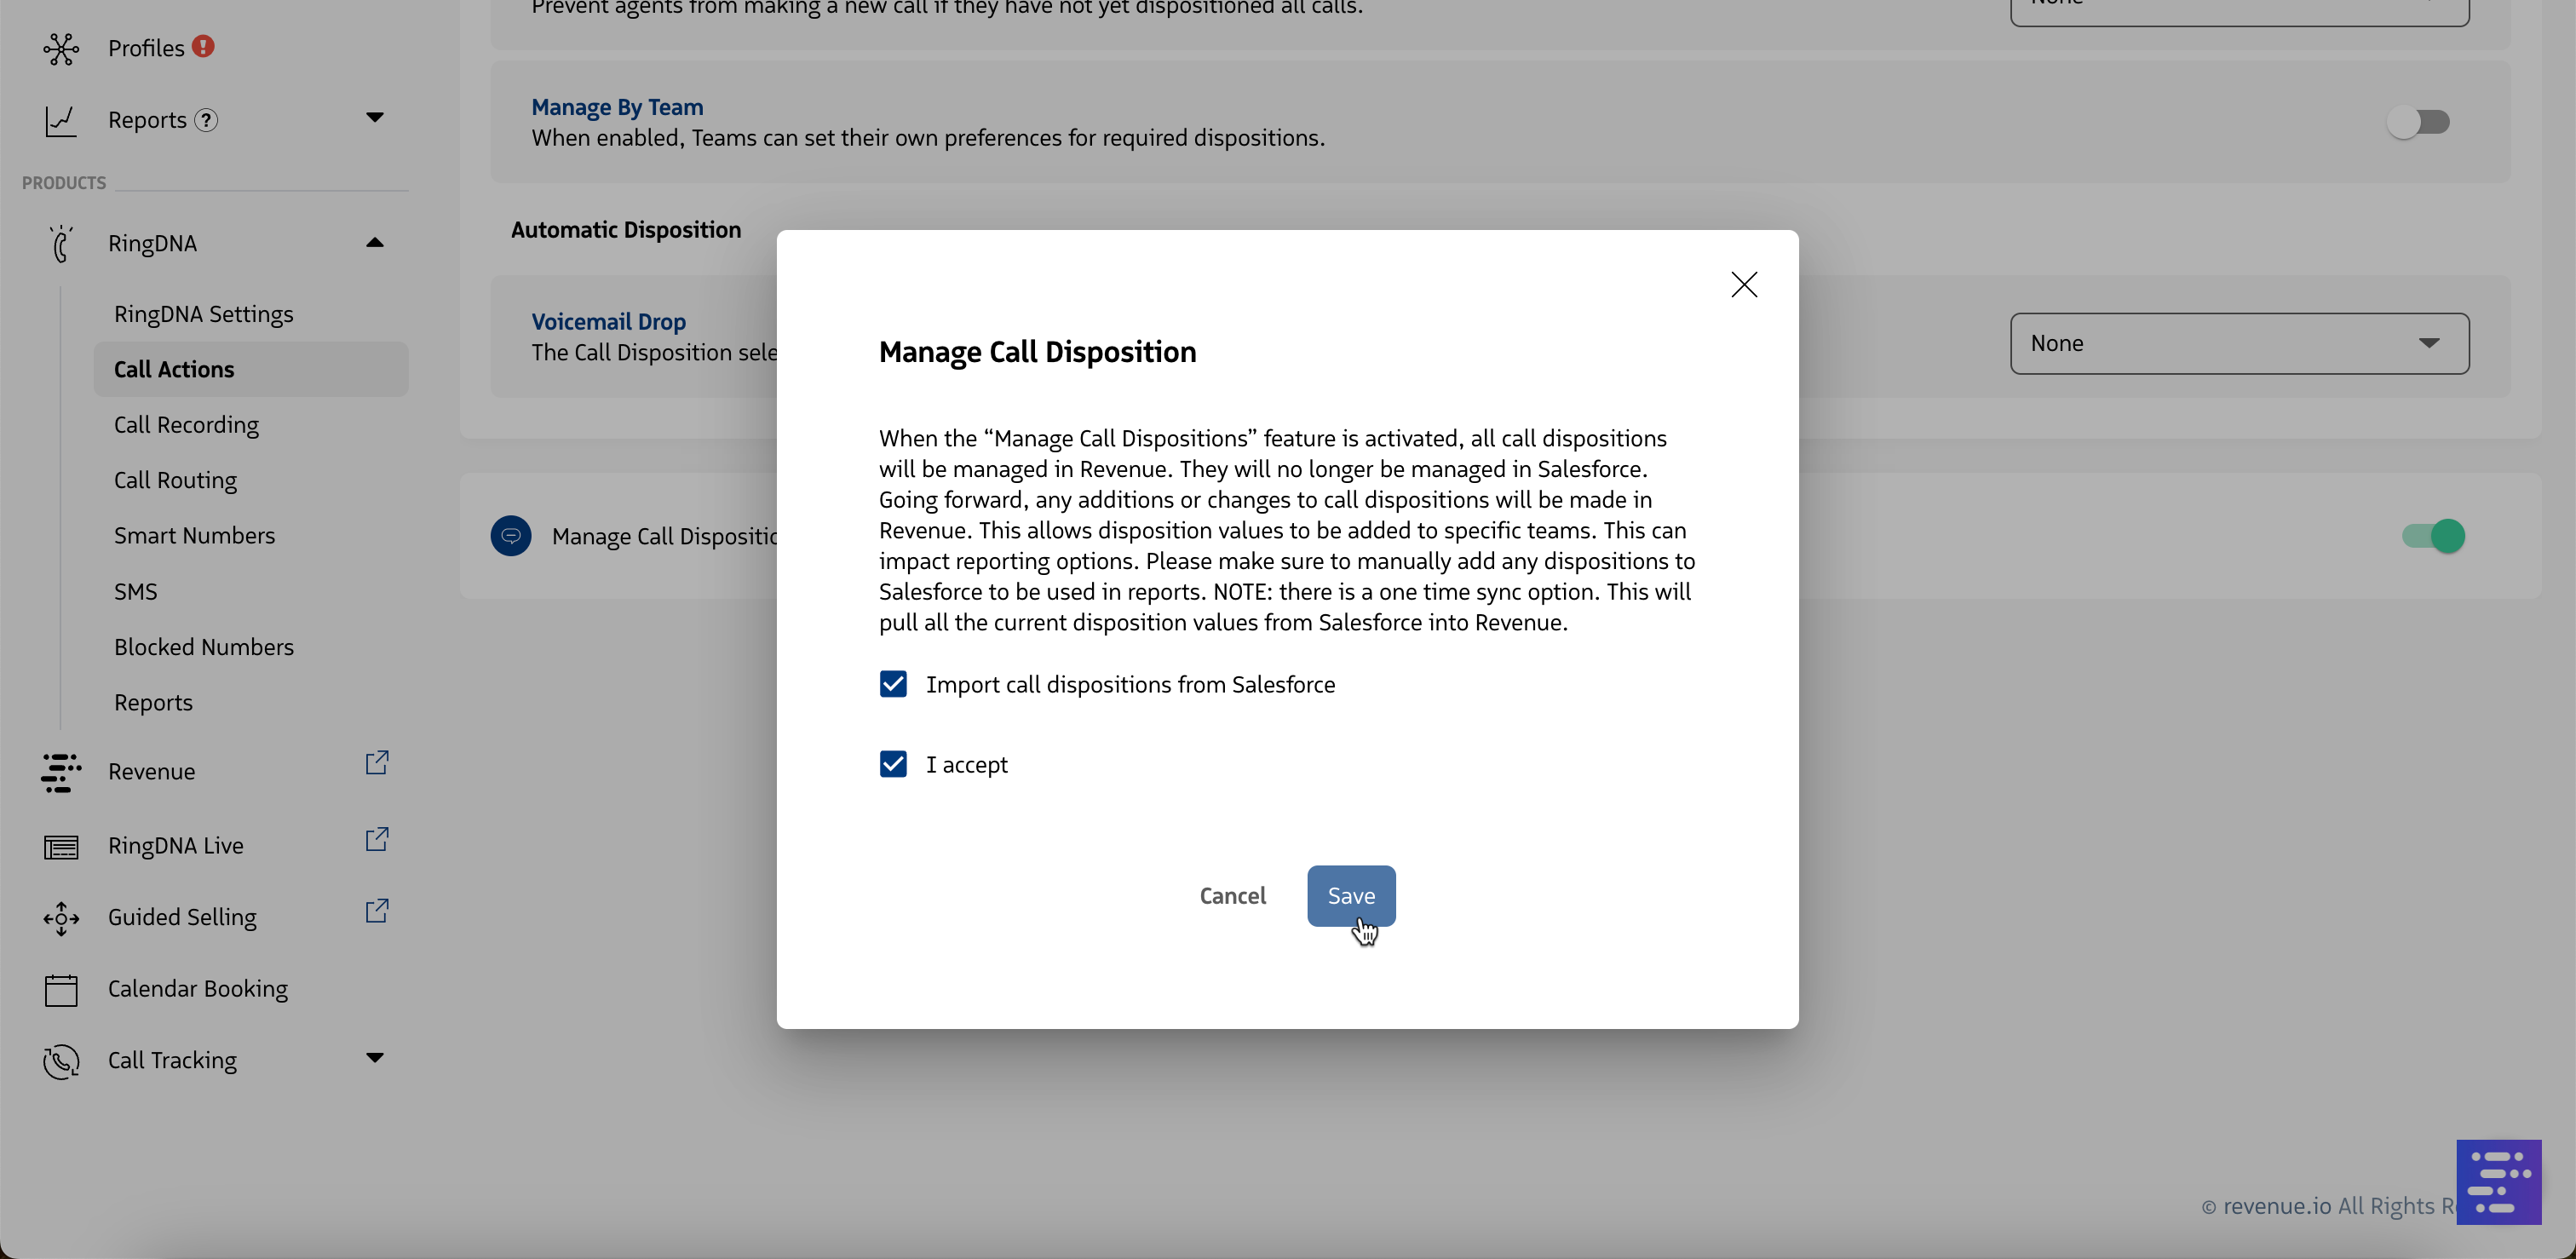Enable the Manage By Team toggle
This screenshot has height=1259, width=2576.
[x=2418, y=122]
